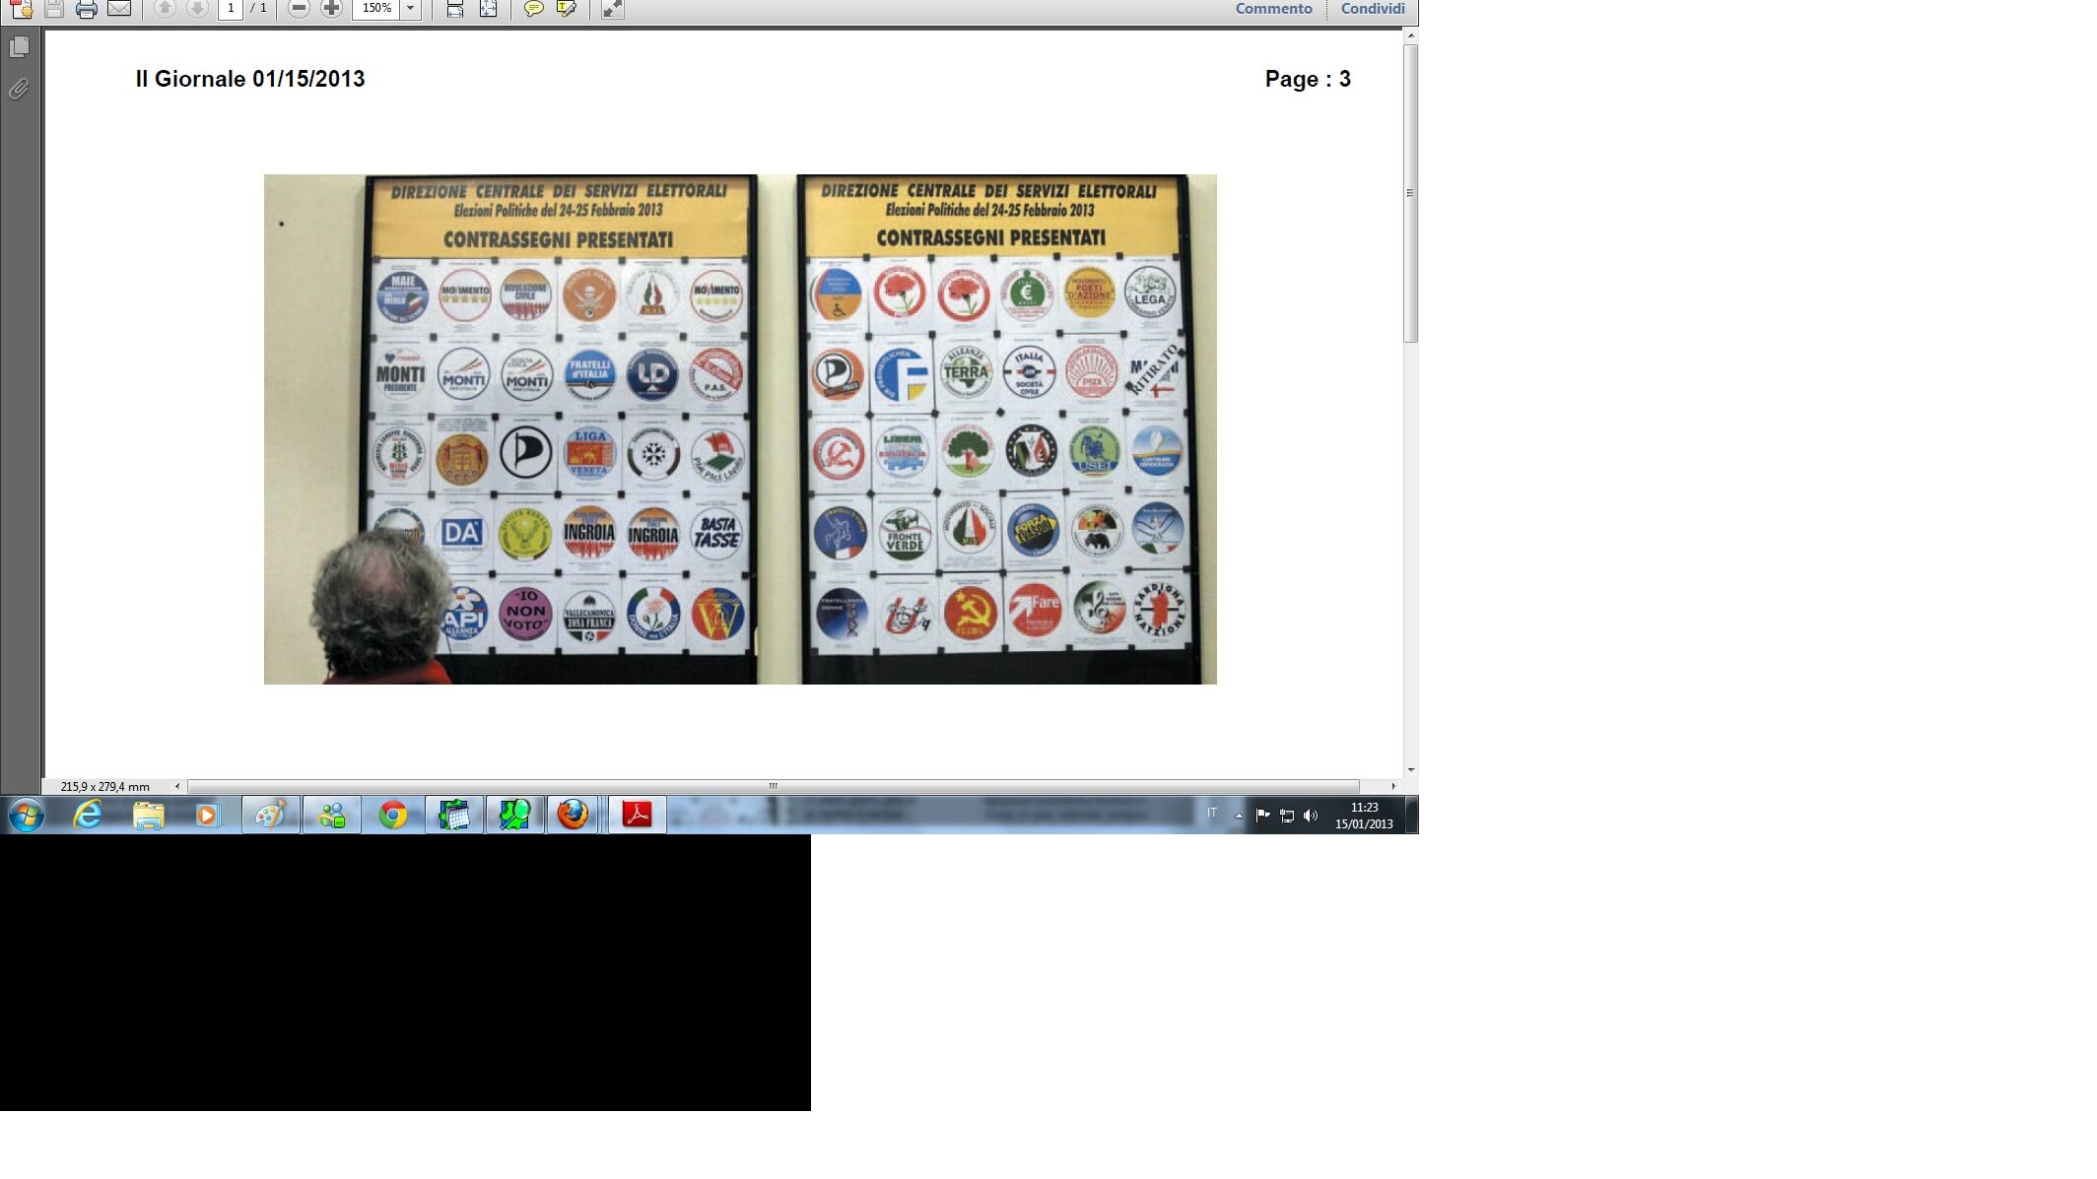Click the horizontal scrollbar thumb
The width and height of the screenshot is (2097, 1179).
point(774,786)
